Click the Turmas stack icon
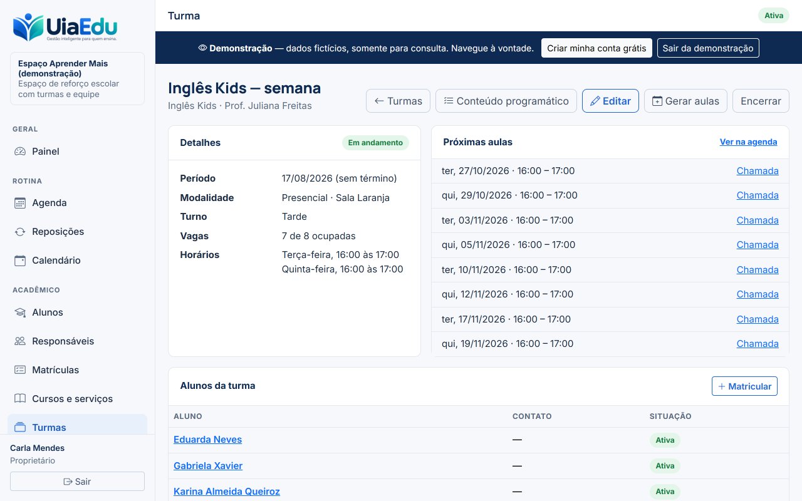The image size is (802, 501). click(20, 428)
